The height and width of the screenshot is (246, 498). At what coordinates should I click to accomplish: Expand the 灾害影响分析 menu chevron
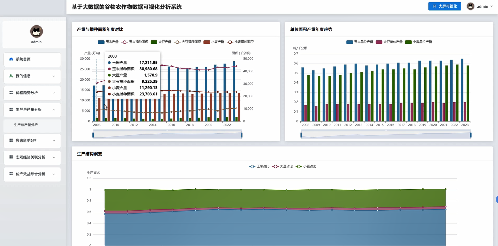coord(54,141)
